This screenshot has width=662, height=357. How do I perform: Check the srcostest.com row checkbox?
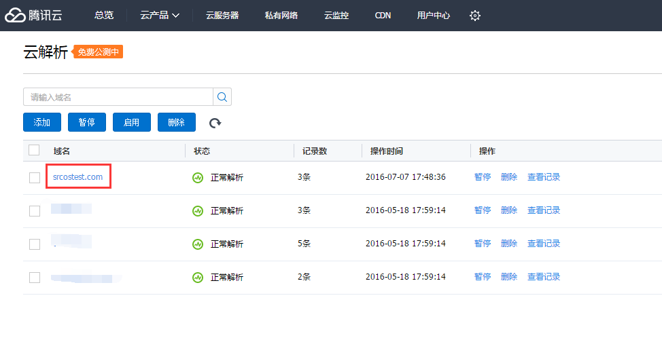[x=35, y=177]
